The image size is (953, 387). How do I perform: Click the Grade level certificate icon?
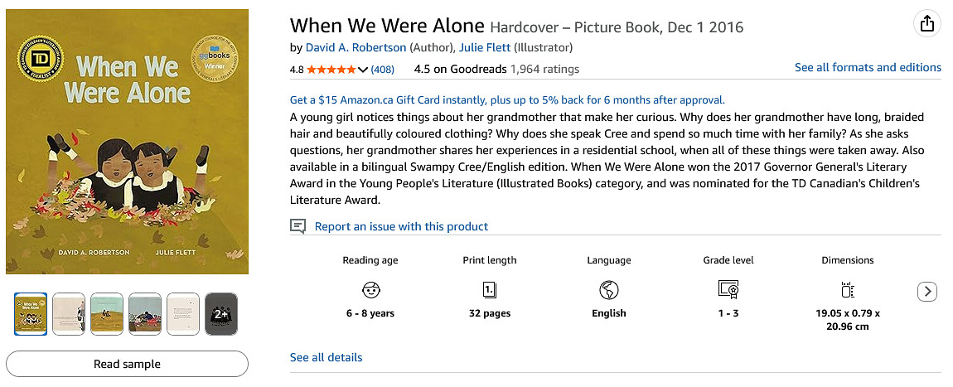click(728, 290)
